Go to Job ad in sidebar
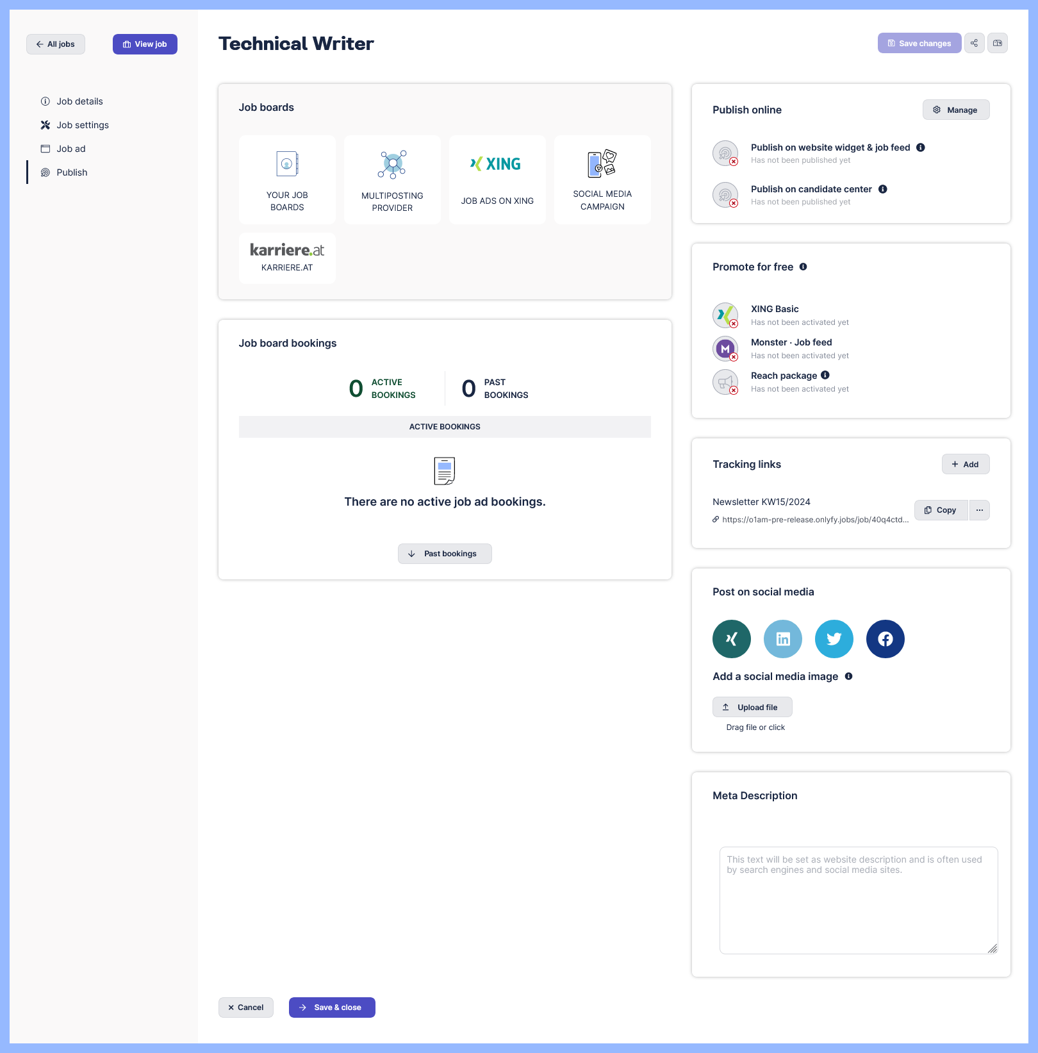1038x1053 pixels. pos(71,149)
